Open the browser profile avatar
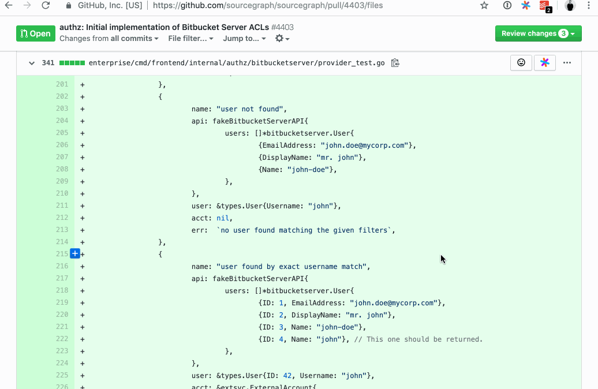 click(570, 5)
